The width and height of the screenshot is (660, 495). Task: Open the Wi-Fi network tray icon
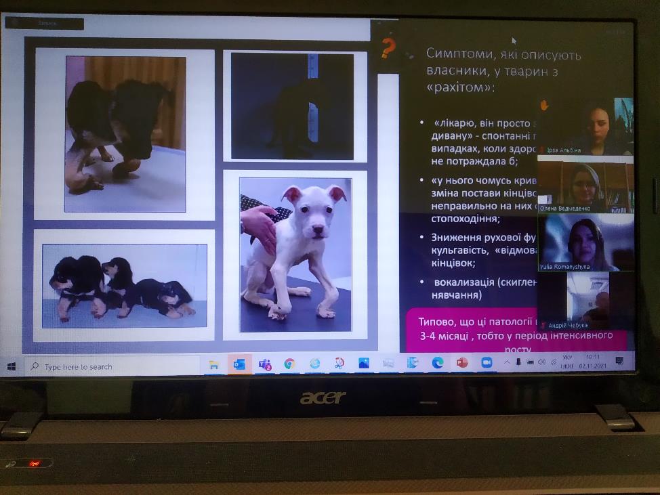pos(554,362)
